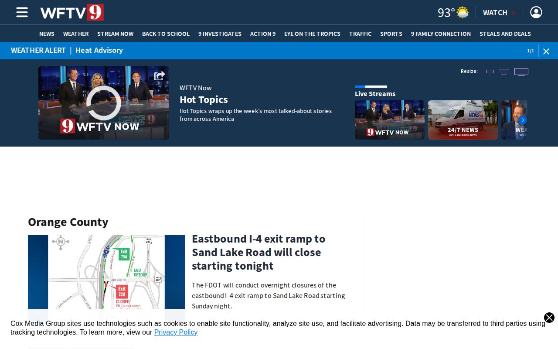Select the medium video player size
558x349 pixels.
point(504,72)
